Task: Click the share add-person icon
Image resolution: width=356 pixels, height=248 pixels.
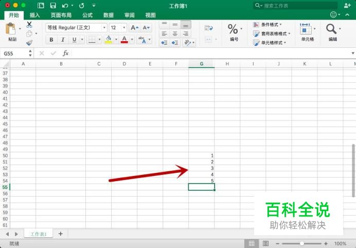Action: click(347, 6)
